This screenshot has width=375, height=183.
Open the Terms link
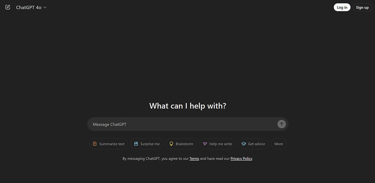(194, 158)
